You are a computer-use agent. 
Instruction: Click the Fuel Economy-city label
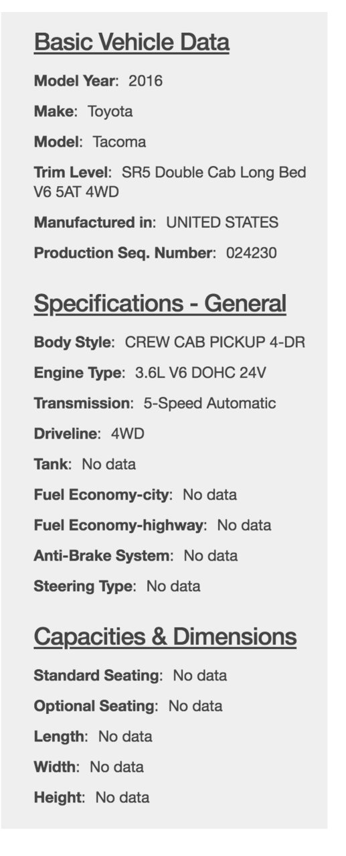(103, 495)
